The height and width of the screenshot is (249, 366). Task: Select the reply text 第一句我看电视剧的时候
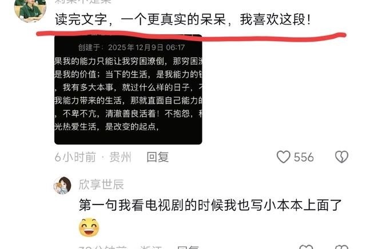pyautogui.click(x=145, y=205)
